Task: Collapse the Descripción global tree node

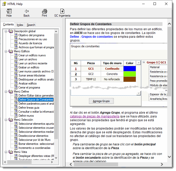Action: point(6,31)
